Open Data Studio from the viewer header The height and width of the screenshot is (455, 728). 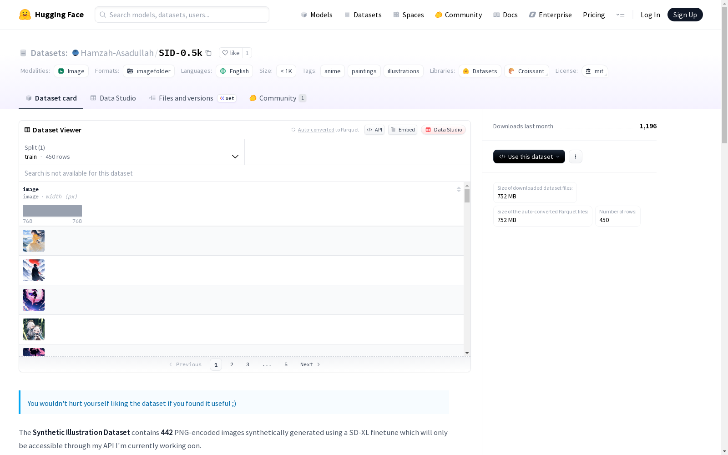[x=444, y=130]
